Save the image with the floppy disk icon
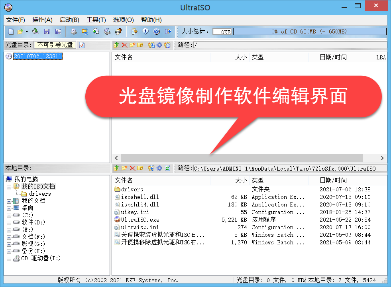 point(47,31)
